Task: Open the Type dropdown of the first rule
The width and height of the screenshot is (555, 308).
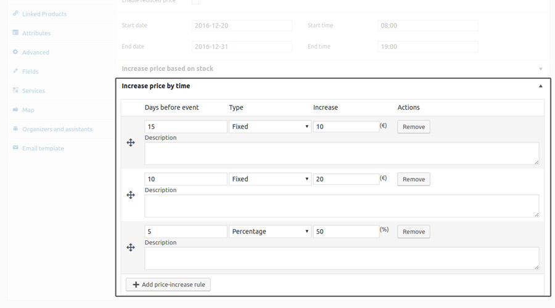Action: [270, 126]
